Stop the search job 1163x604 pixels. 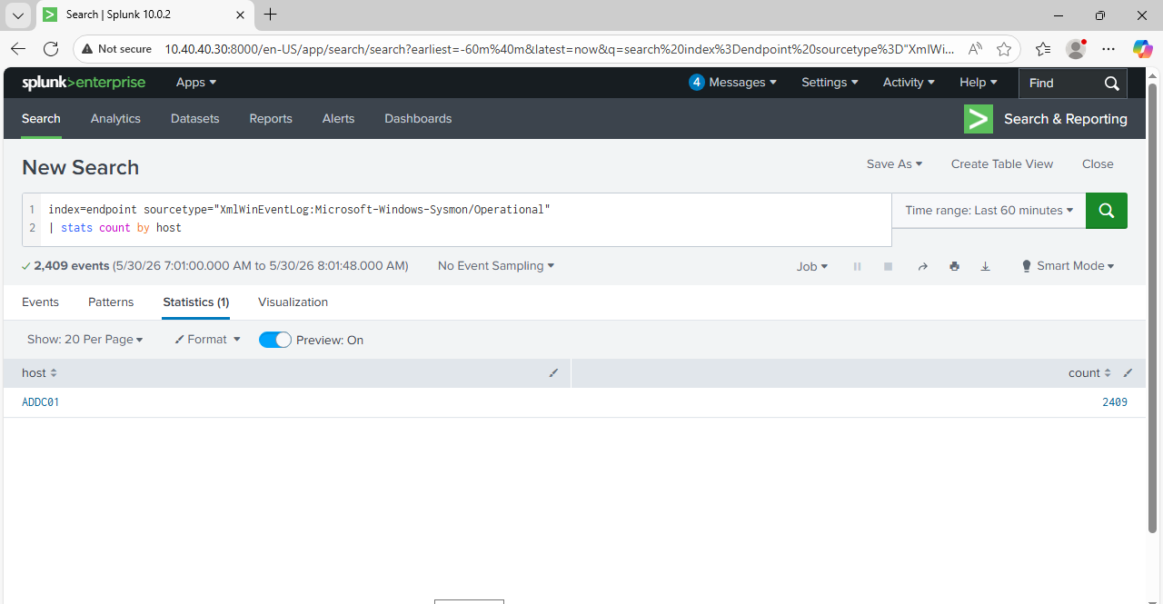[x=889, y=266]
